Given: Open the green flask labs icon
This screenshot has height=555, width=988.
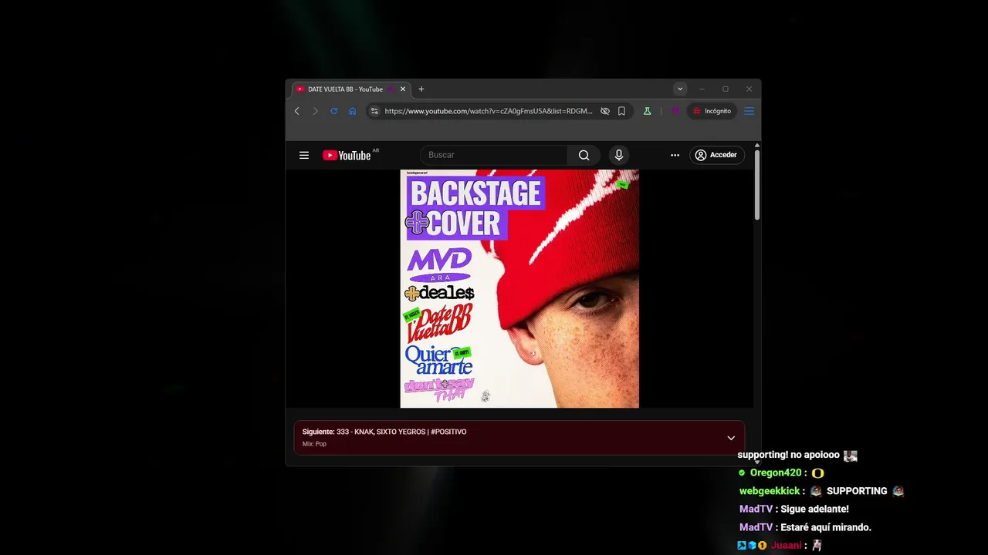Looking at the screenshot, I should 647,111.
